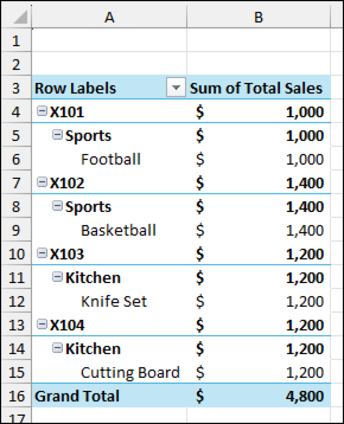Image resolution: width=344 pixels, height=424 pixels.
Task: Collapse the X103 group
Action: point(42,254)
